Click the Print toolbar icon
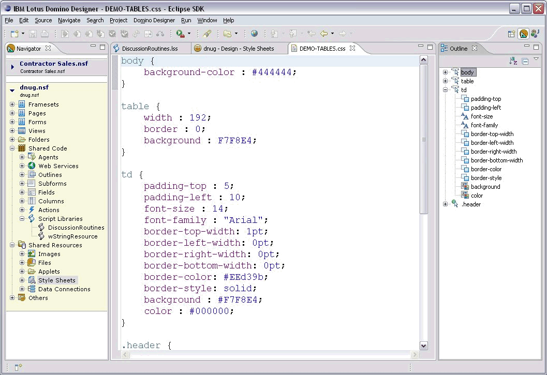Screen dimensions: 547x375 [x=45, y=34]
